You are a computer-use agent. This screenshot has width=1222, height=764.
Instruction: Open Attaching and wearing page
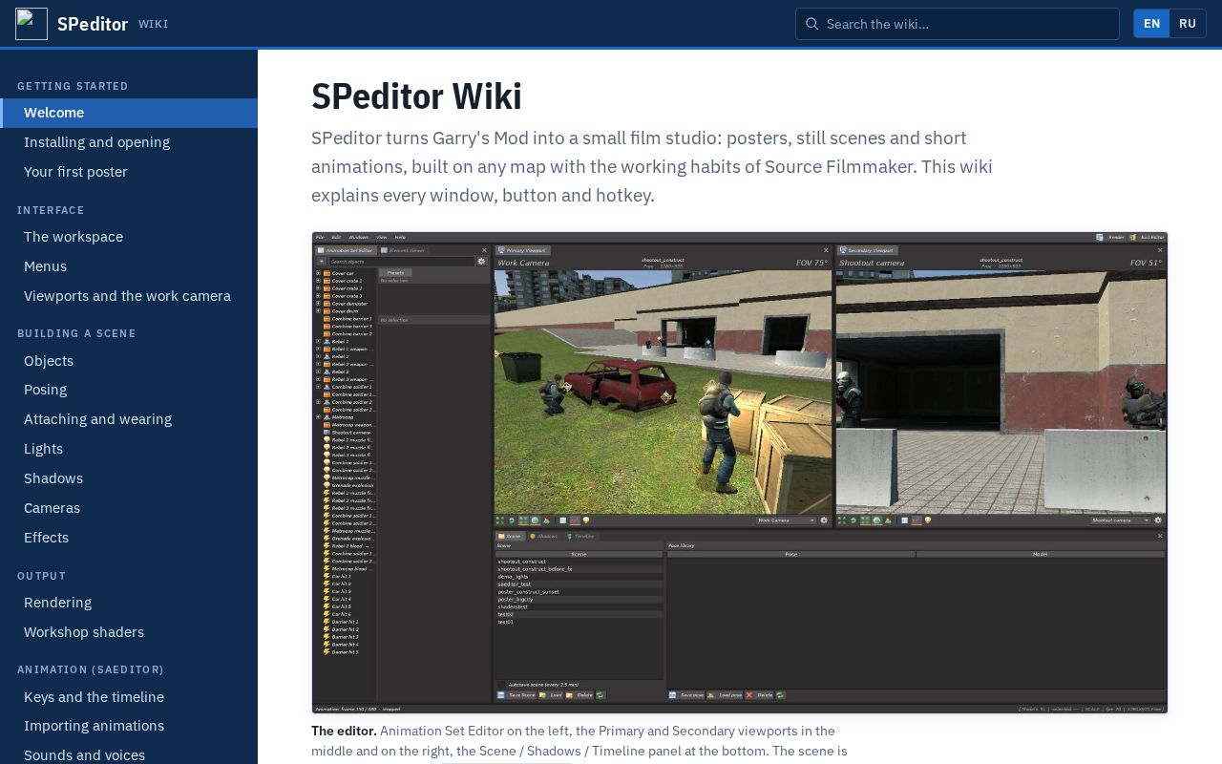click(129, 419)
